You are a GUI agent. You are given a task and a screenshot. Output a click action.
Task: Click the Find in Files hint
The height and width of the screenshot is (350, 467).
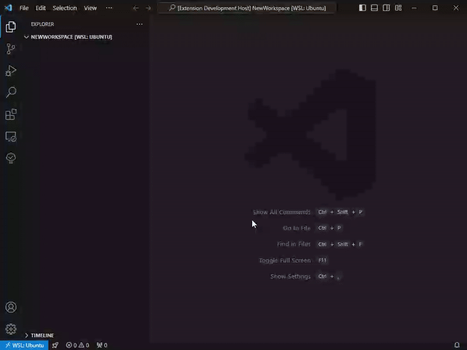tap(294, 244)
